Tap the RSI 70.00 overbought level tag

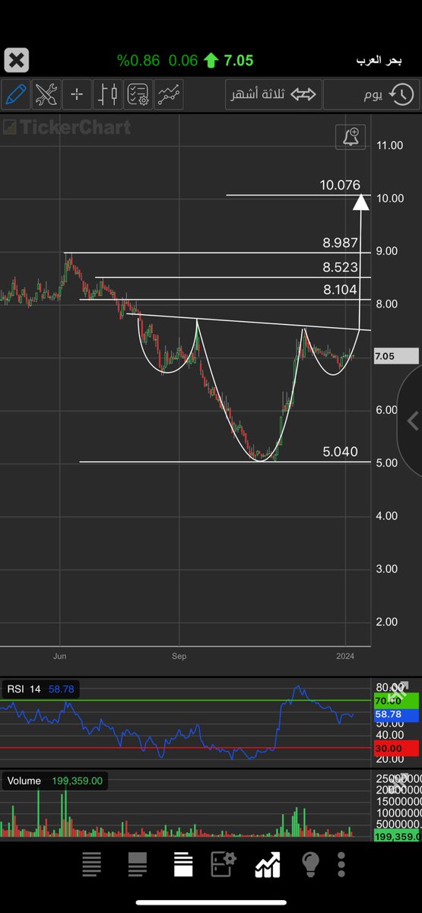pos(395,699)
